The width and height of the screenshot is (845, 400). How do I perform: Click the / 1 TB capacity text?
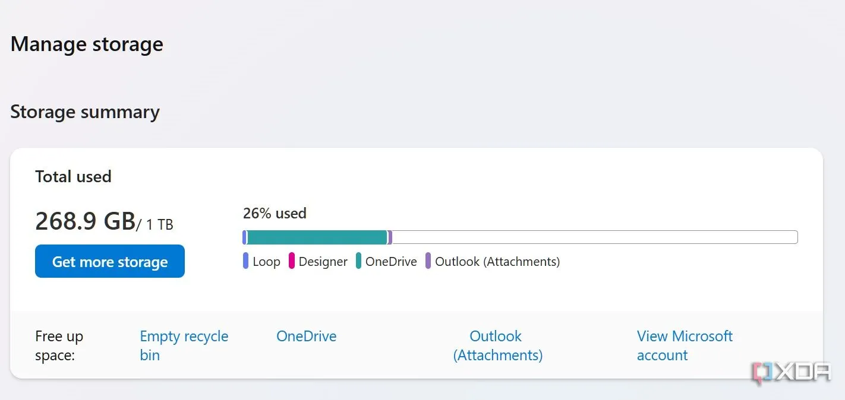155,224
